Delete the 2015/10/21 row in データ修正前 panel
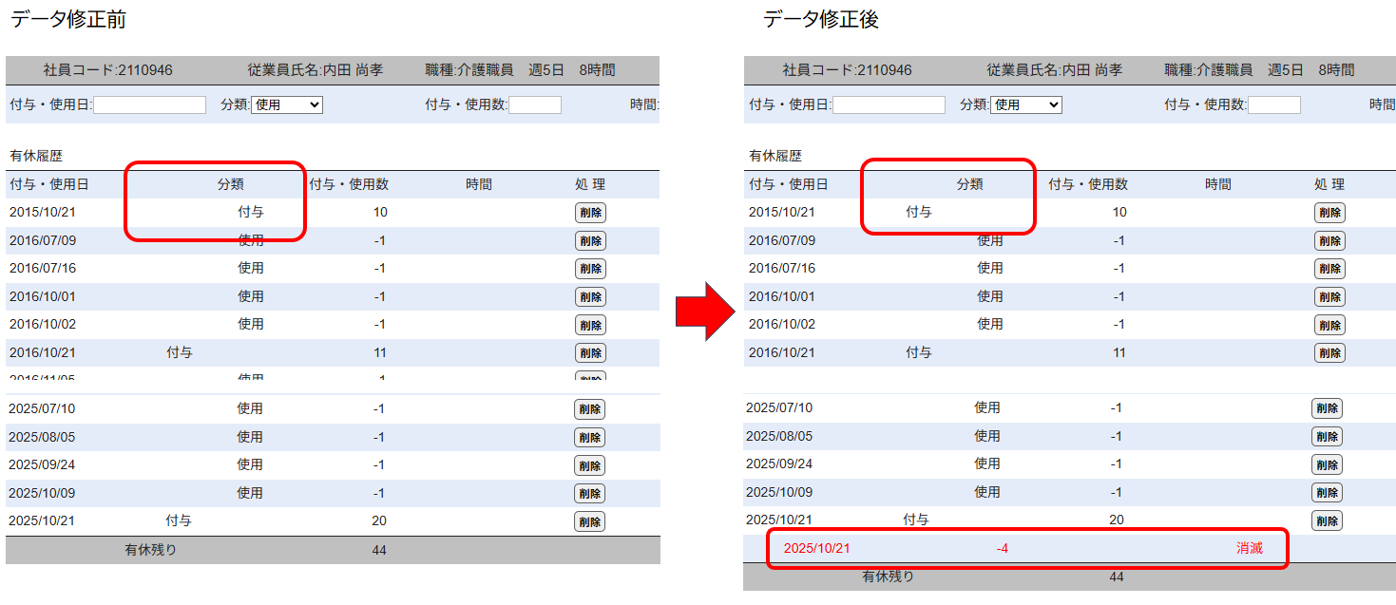The height and width of the screenshot is (605, 1396). pyautogui.click(x=590, y=213)
